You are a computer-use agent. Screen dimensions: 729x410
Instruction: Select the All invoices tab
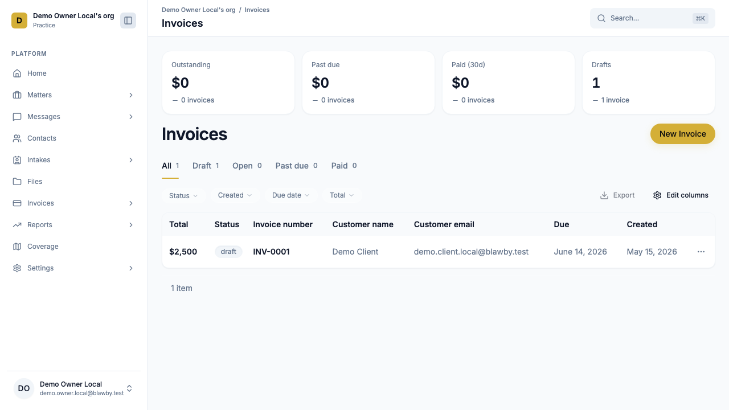pyautogui.click(x=170, y=166)
